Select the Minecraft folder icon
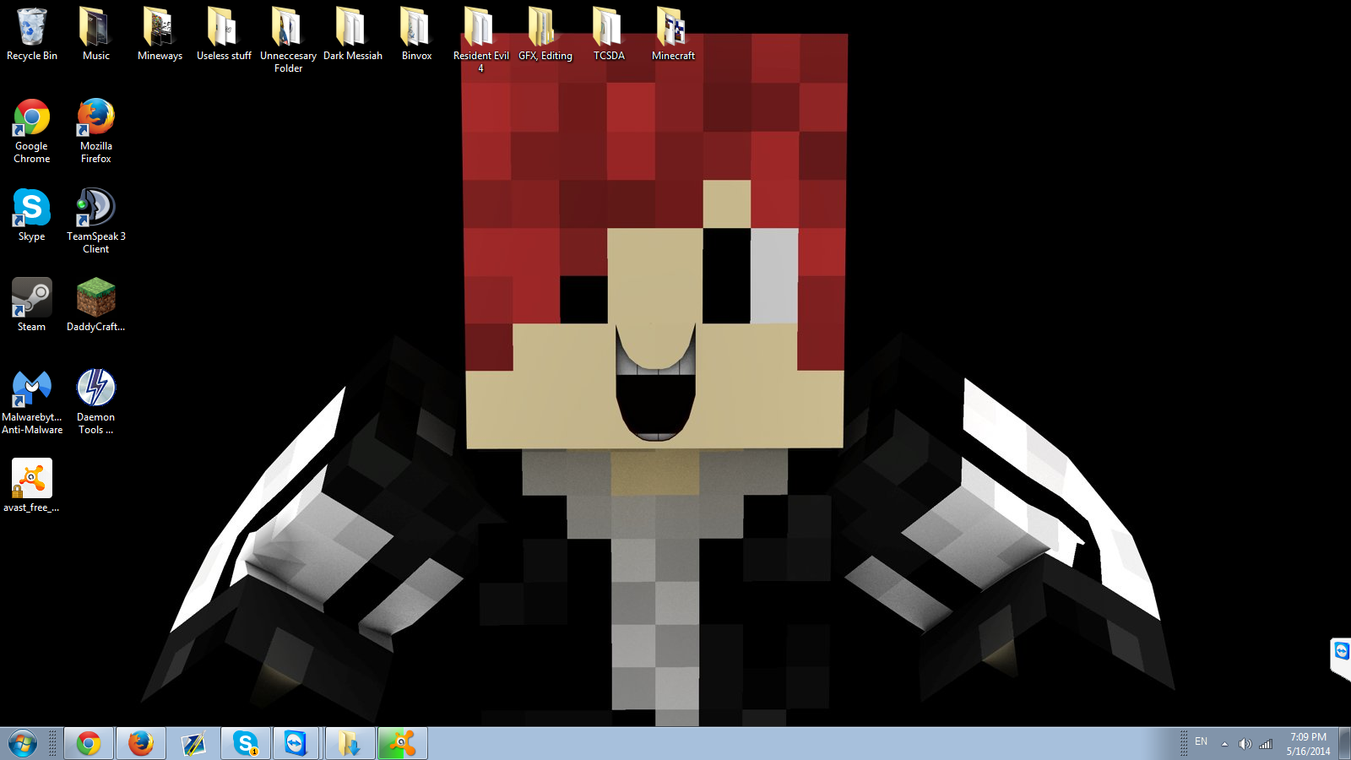 (x=673, y=34)
